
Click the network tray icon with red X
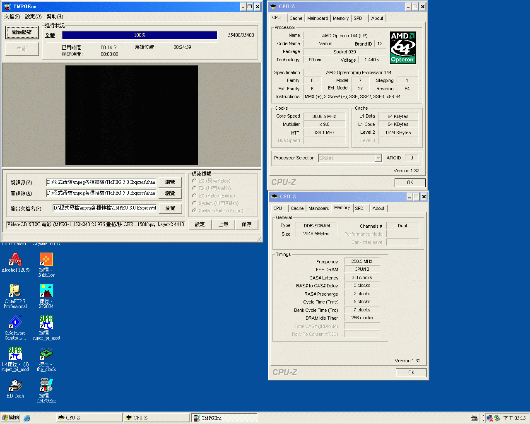point(490,418)
